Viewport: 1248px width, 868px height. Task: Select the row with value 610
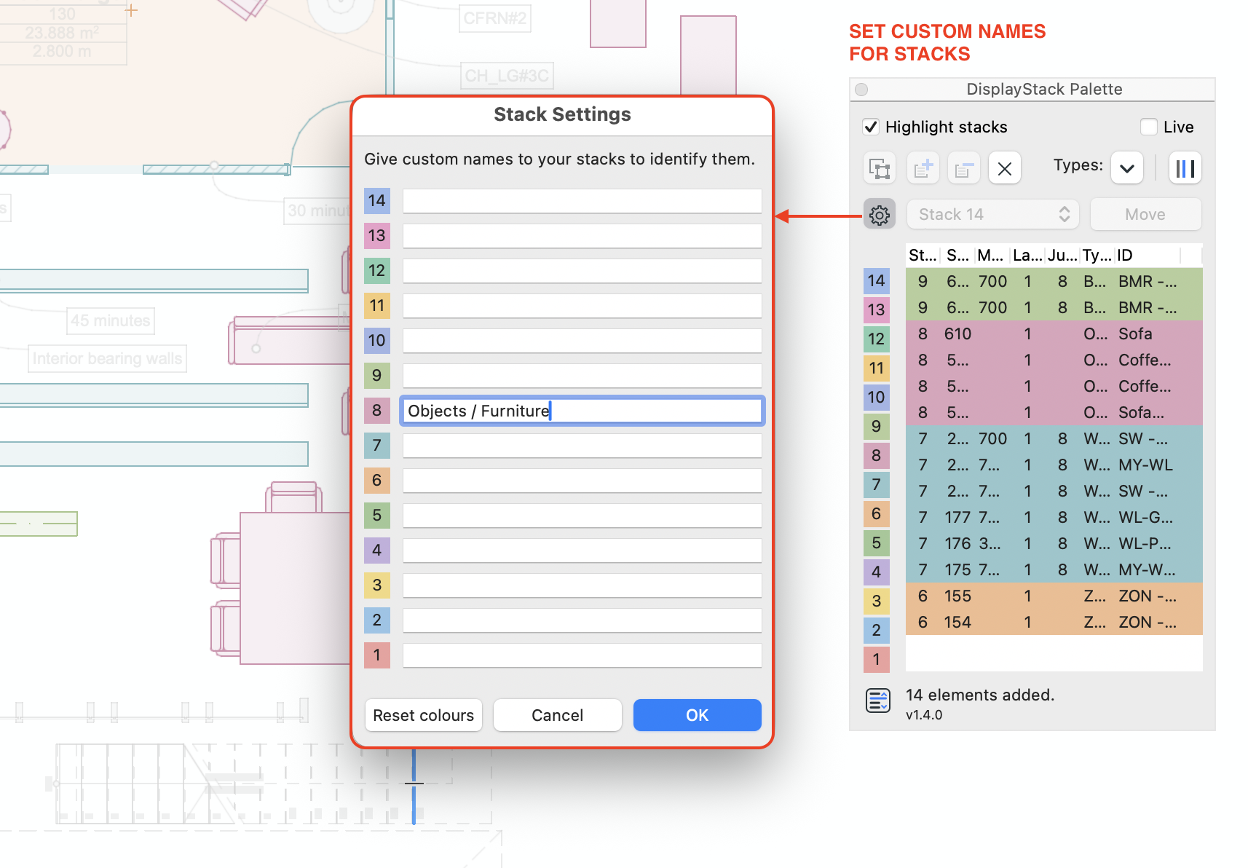1054,334
